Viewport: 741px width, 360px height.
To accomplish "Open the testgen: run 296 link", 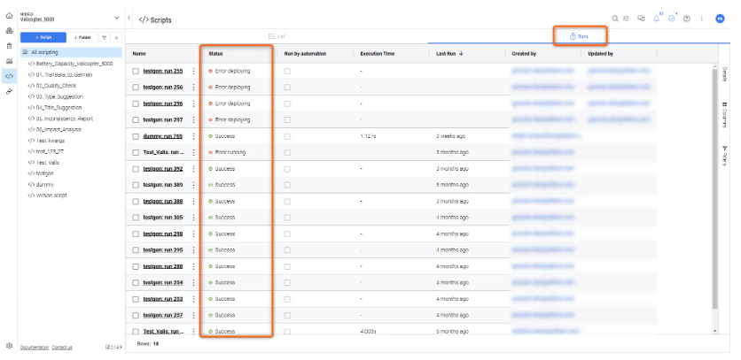I will coord(162,103).
